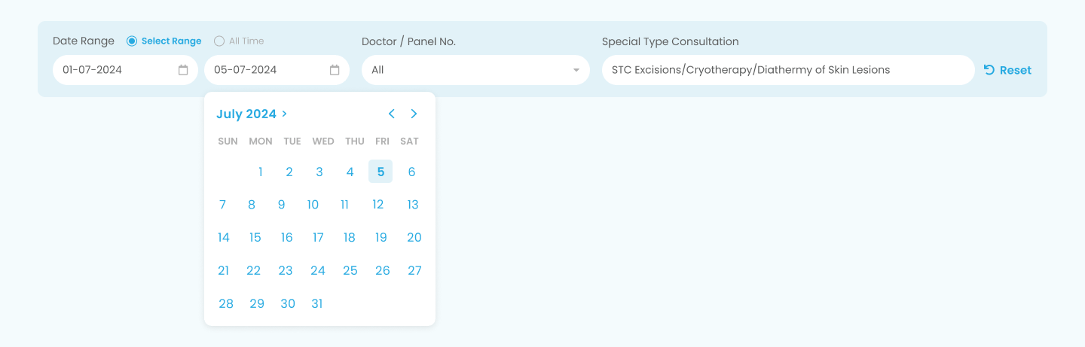
Task: Choose July 12 in the calendar
Action: [378, 205]
